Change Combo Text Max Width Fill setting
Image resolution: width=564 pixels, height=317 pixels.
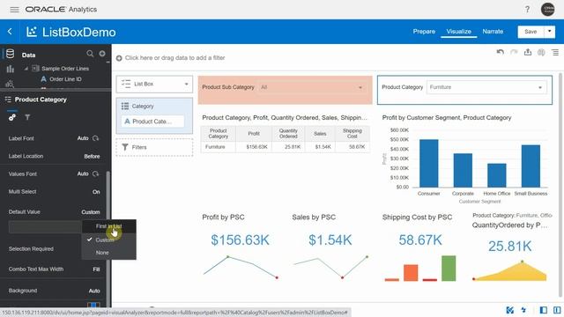pos(96,269)
